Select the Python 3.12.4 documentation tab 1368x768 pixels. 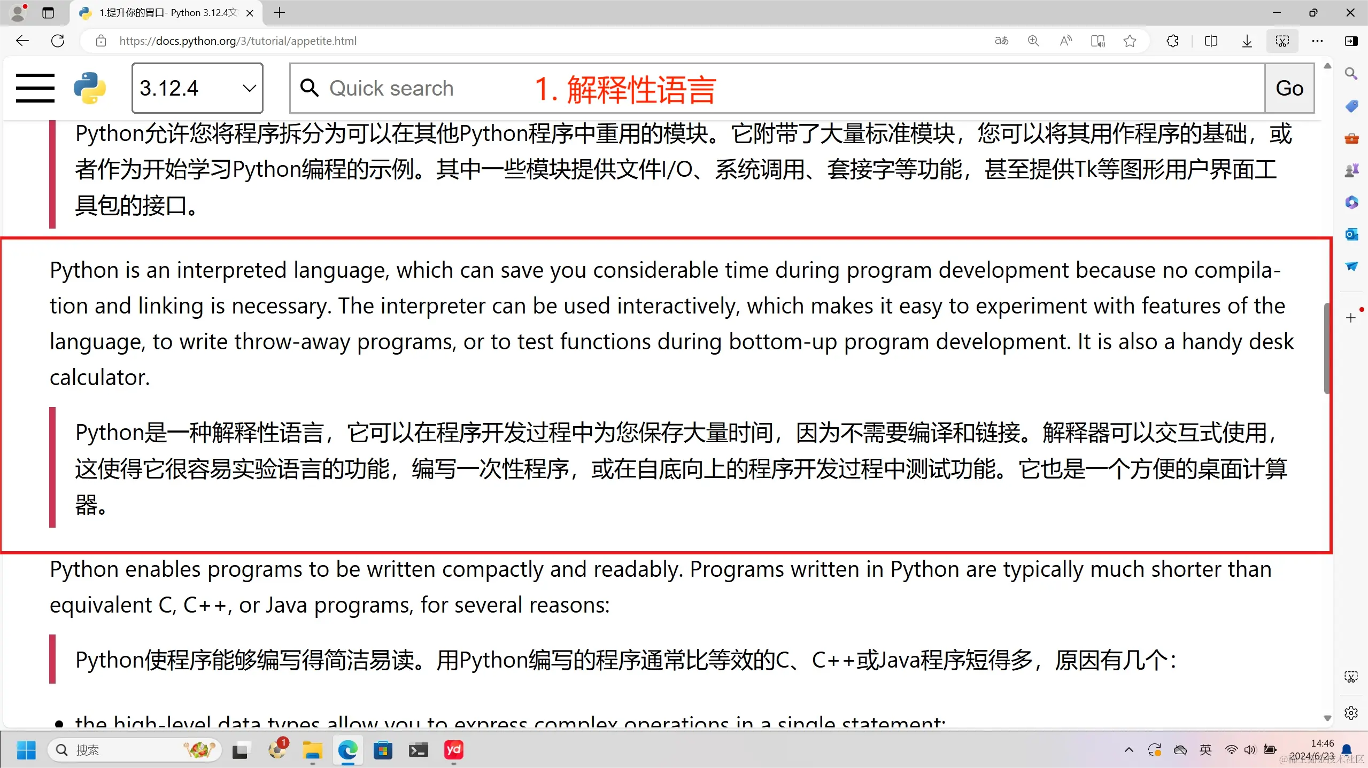click(x=160, y=13)
